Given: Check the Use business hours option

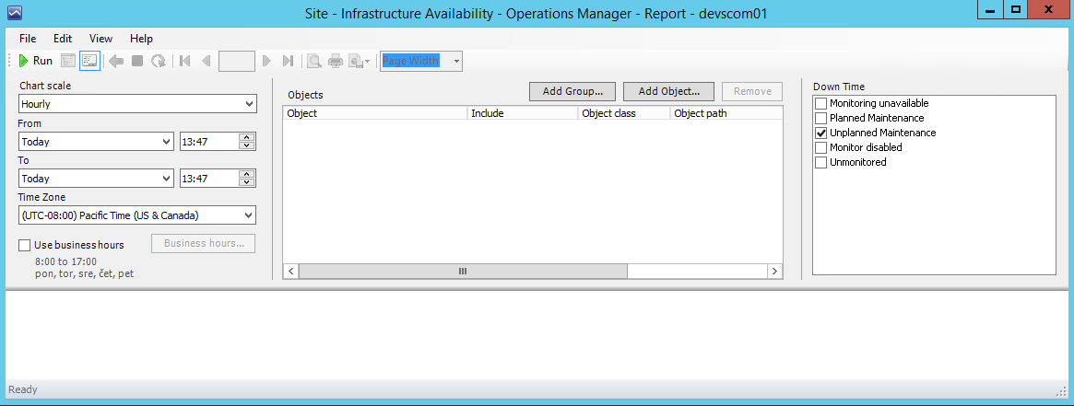Looking at the screenshot, I should click(x=25, y=245).
